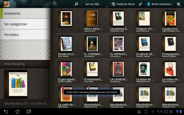Open the overflow menu icon
This screenshot has width=184, height=115.
[178, 4]
